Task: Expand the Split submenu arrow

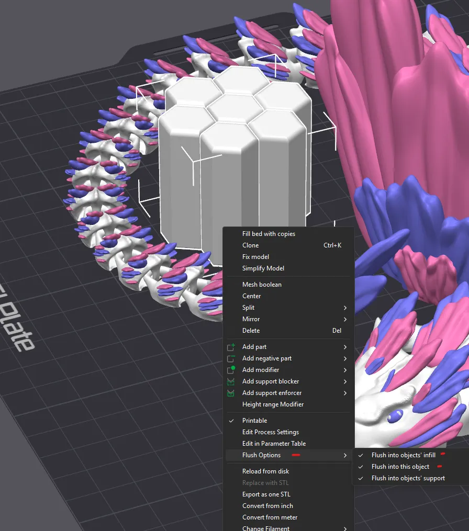Action: click(345, 308)
